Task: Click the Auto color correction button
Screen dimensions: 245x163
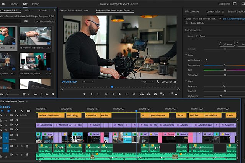Action: tap(227, 44)
